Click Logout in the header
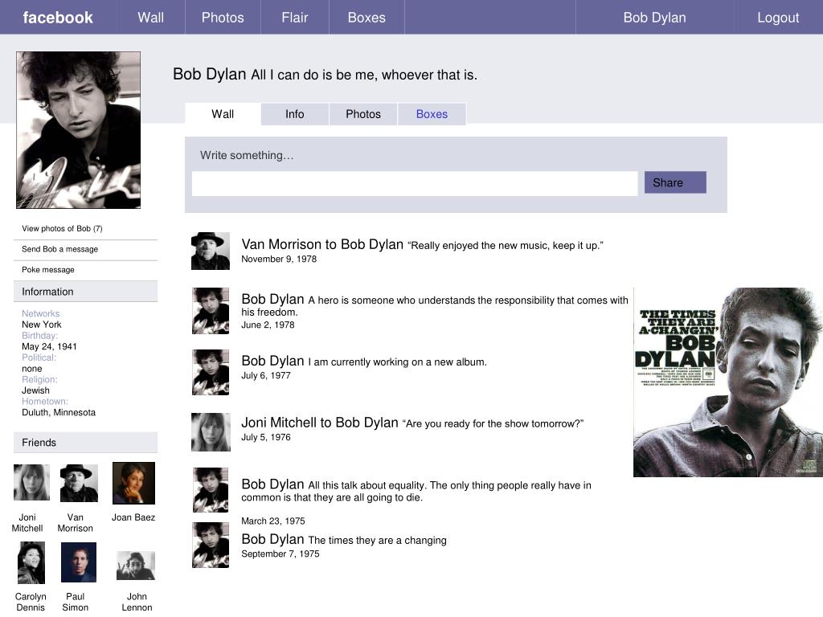The image size is (823, 617). [x=778, y=18]
